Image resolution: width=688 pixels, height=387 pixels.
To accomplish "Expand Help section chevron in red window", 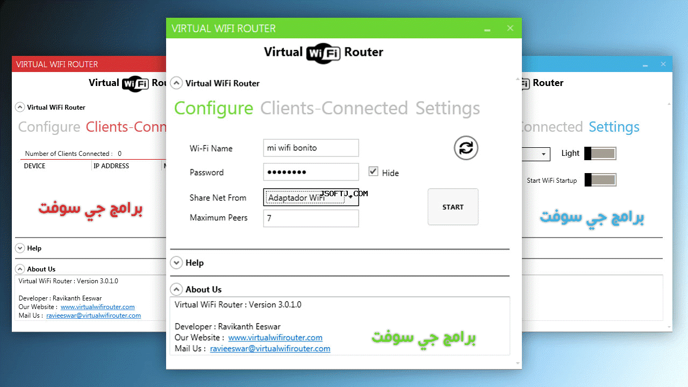I will (x=20, y=248).
